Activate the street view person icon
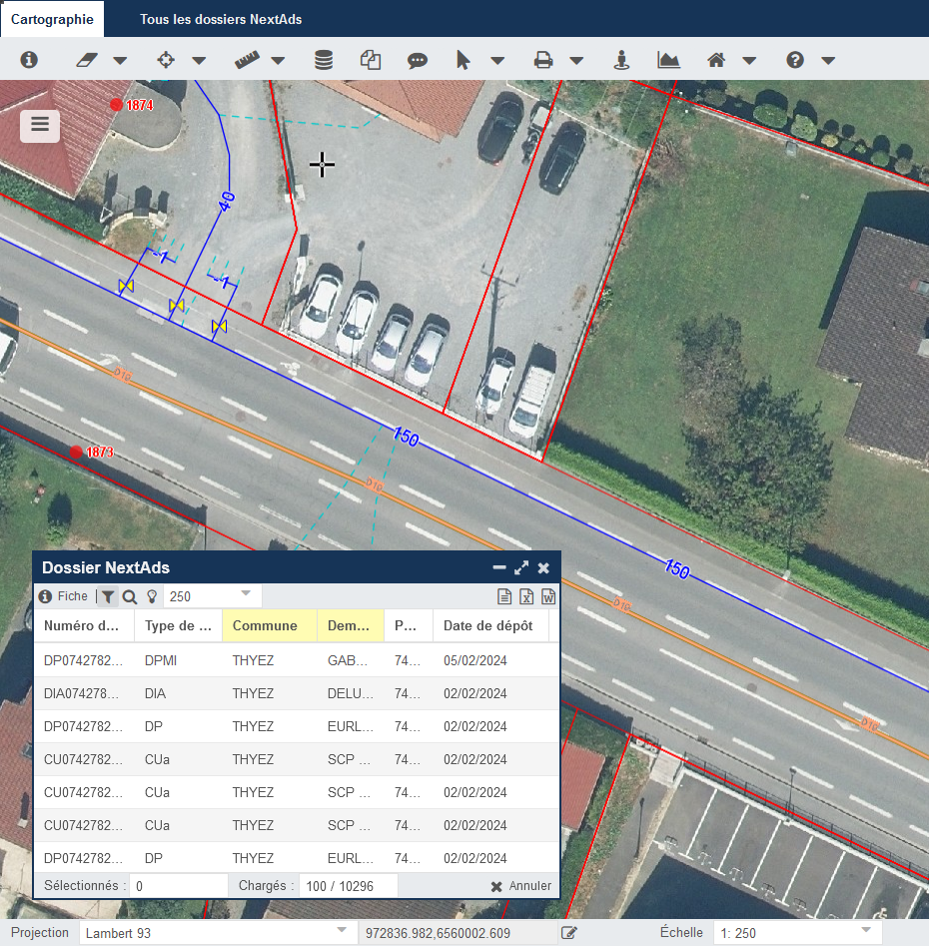Viewport: 929px width, 946px height. (622, 60)
